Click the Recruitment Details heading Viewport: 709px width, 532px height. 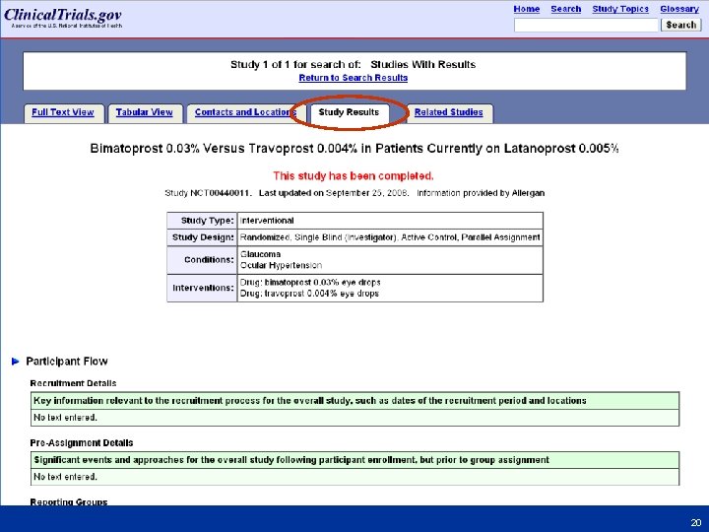pyautogui.click(x=73, y=383)
